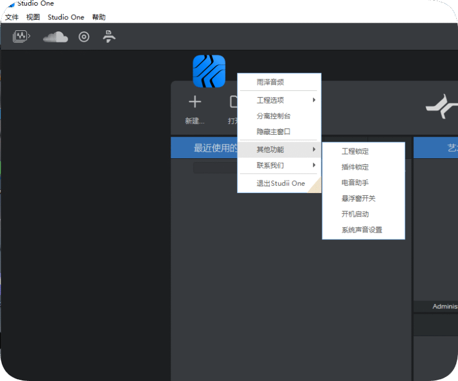This screenshot has width=458, height=381.
Task: Click the circular target icon in toolbar
Action: click(x=84, y=37)
